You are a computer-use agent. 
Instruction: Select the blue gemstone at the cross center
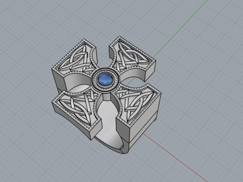105,79
